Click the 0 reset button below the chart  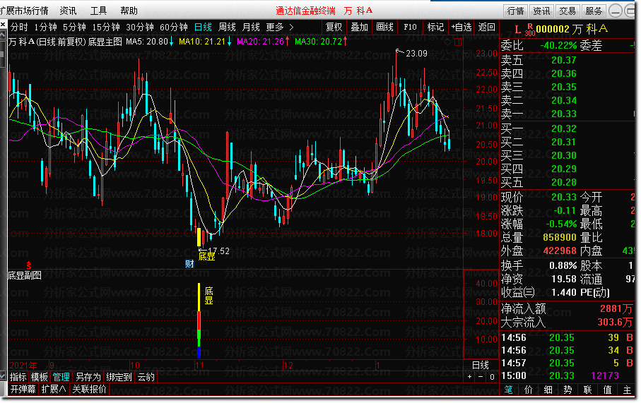pos(492,376)
